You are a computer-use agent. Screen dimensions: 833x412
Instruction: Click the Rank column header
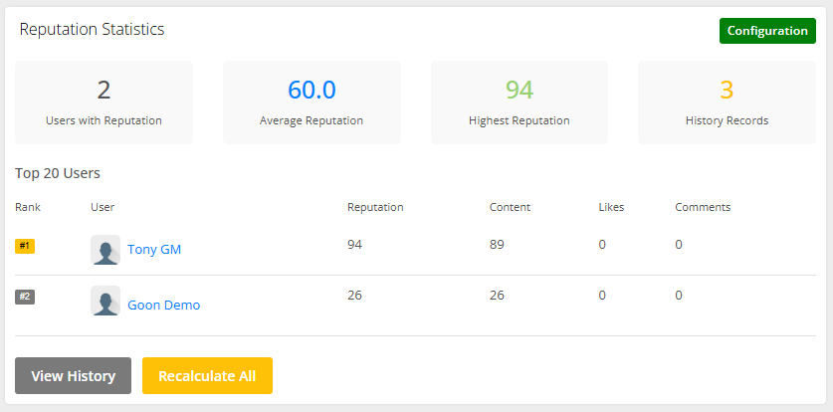28,207
